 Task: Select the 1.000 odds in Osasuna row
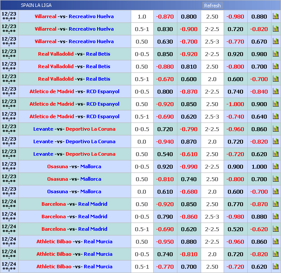pos(259,166)
